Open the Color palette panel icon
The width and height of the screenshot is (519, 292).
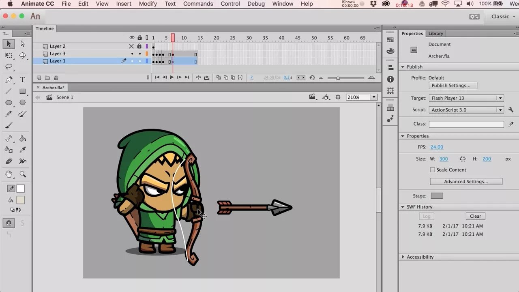(x=390, y=51)
